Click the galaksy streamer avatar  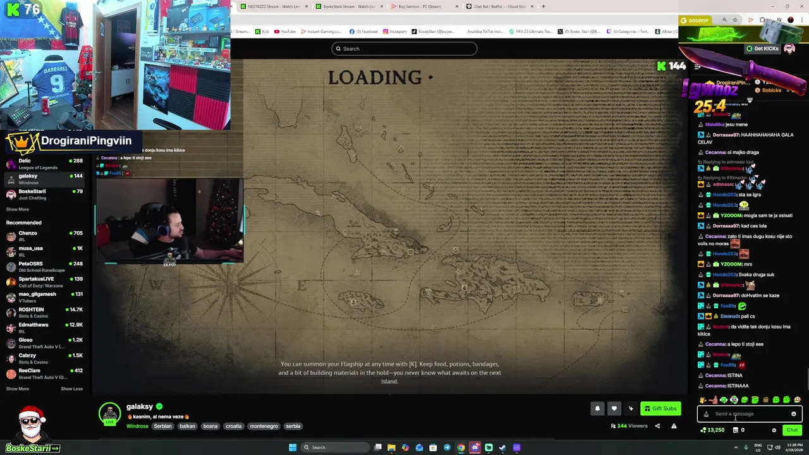(x=109, y=413)
